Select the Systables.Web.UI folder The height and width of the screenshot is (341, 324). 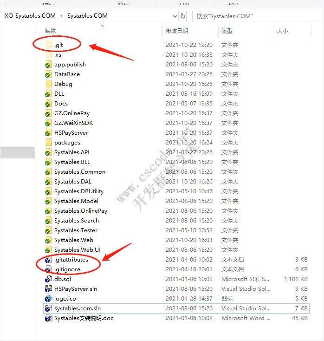(77, 250)
